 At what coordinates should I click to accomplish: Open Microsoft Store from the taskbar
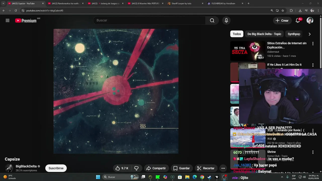click(x=180, y=177)
